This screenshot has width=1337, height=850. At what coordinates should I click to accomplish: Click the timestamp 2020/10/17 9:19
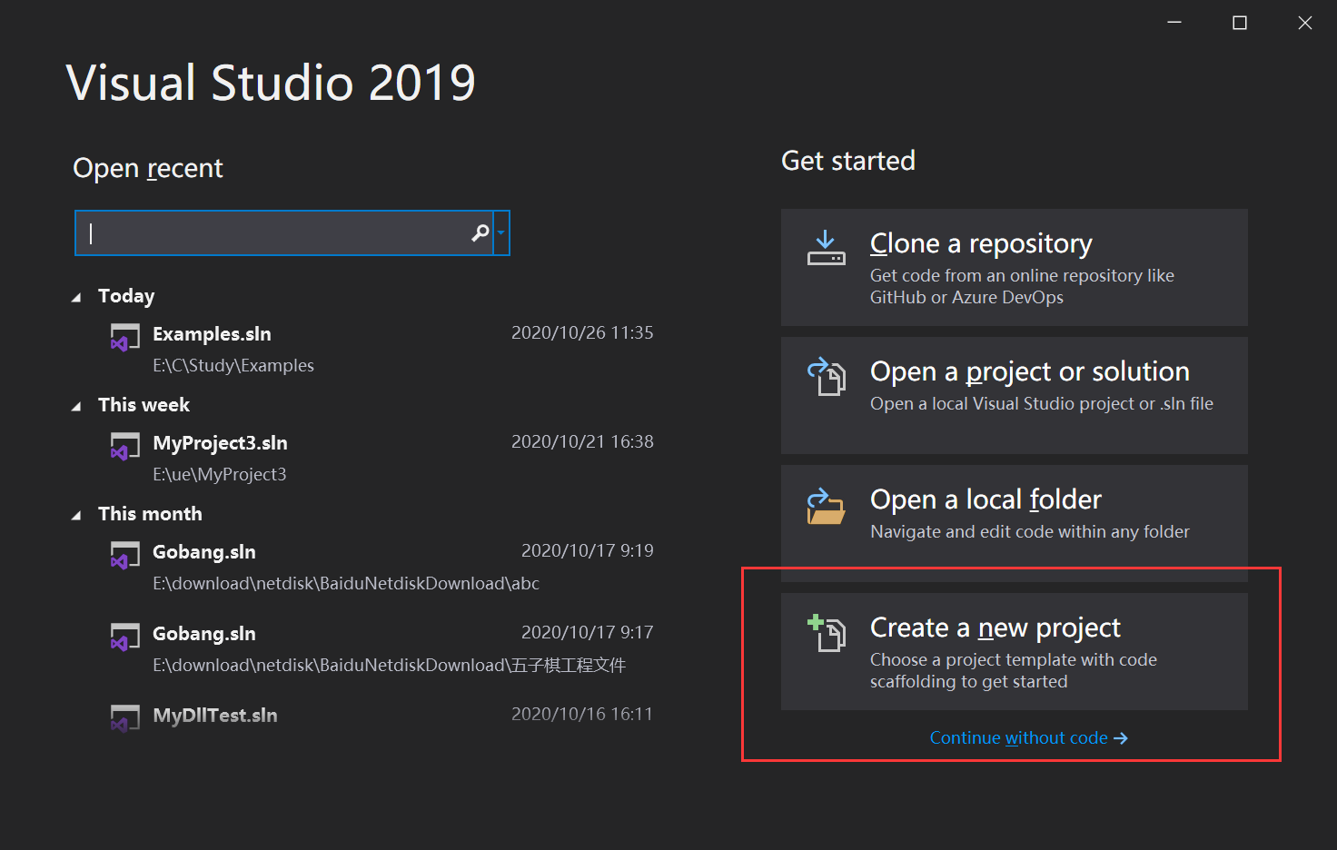(587, 550)
